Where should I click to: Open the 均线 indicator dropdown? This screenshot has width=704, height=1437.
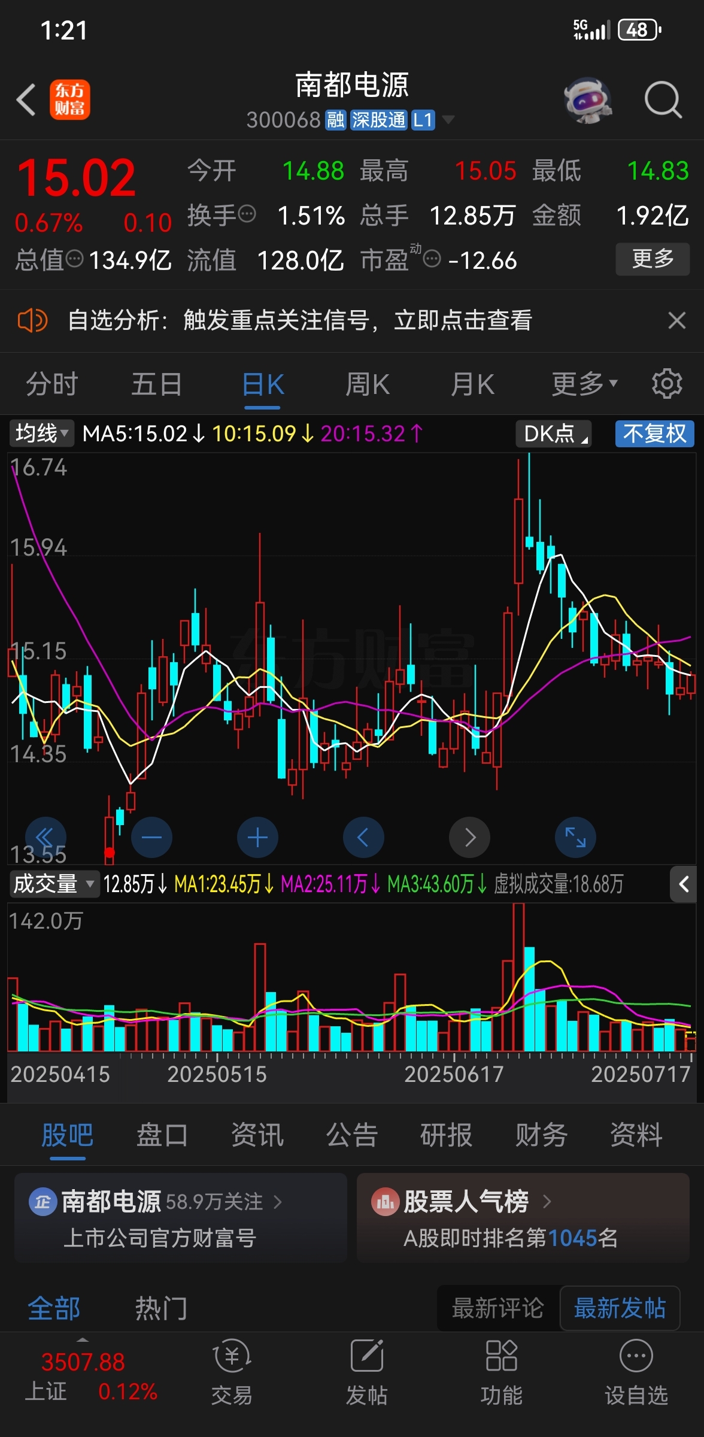[41, 433]
